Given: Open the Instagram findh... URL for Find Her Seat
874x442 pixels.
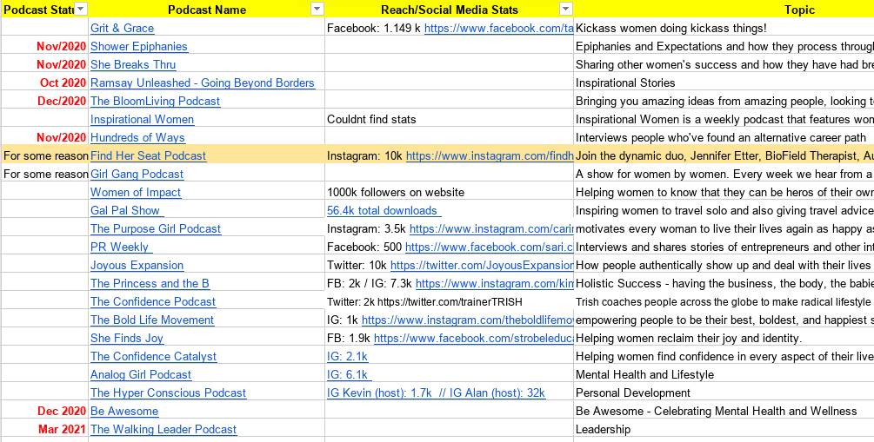Looking at the screenshot, I should click(490, 155).
